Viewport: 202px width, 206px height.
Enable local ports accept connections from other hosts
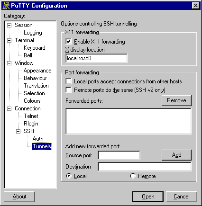(68, 81)
